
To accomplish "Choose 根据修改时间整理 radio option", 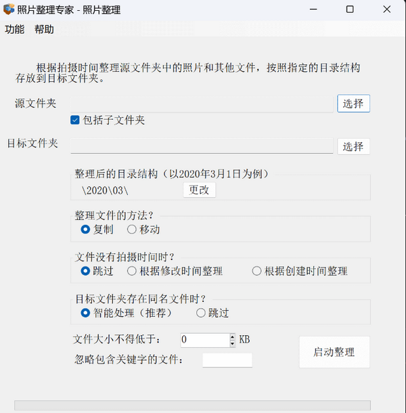I will coord(132,271).
